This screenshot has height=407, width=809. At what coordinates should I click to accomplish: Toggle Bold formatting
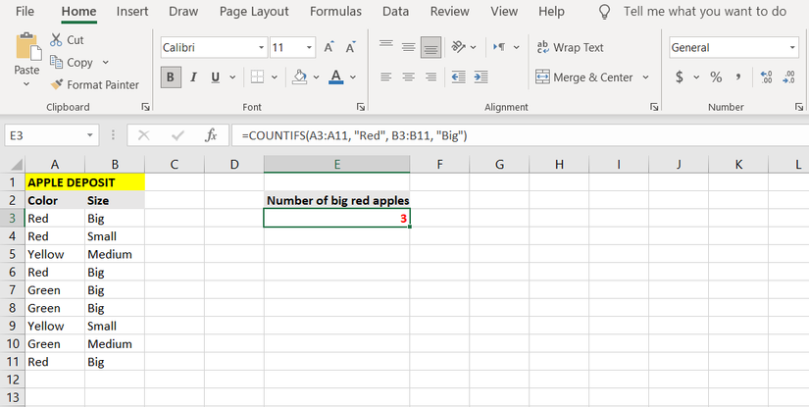click(x=171, y=77)
